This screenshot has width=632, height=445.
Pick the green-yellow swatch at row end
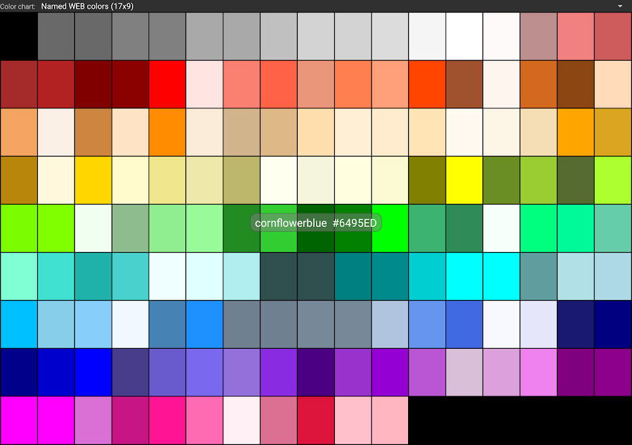coord(613,180)
